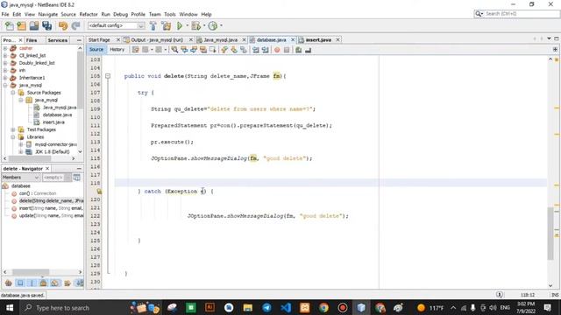
Task: Open Telegram from the taskbar
Action: coord(266,307)
